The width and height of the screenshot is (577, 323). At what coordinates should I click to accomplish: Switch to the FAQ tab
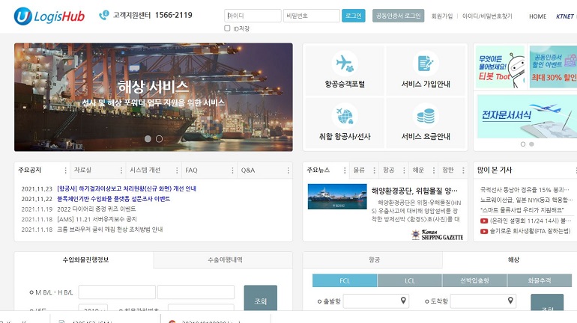tap(191, 170)
